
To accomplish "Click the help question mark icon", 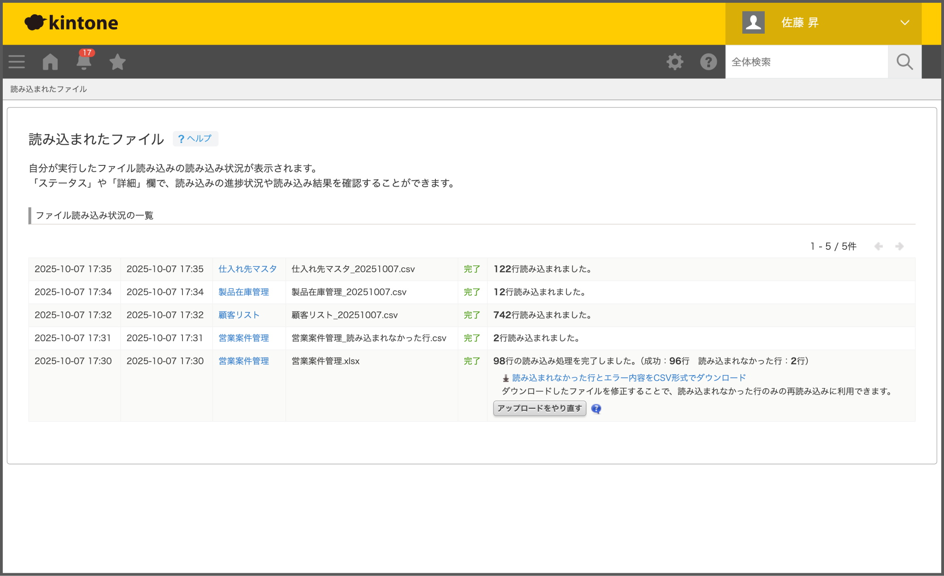I will point(708,61).
